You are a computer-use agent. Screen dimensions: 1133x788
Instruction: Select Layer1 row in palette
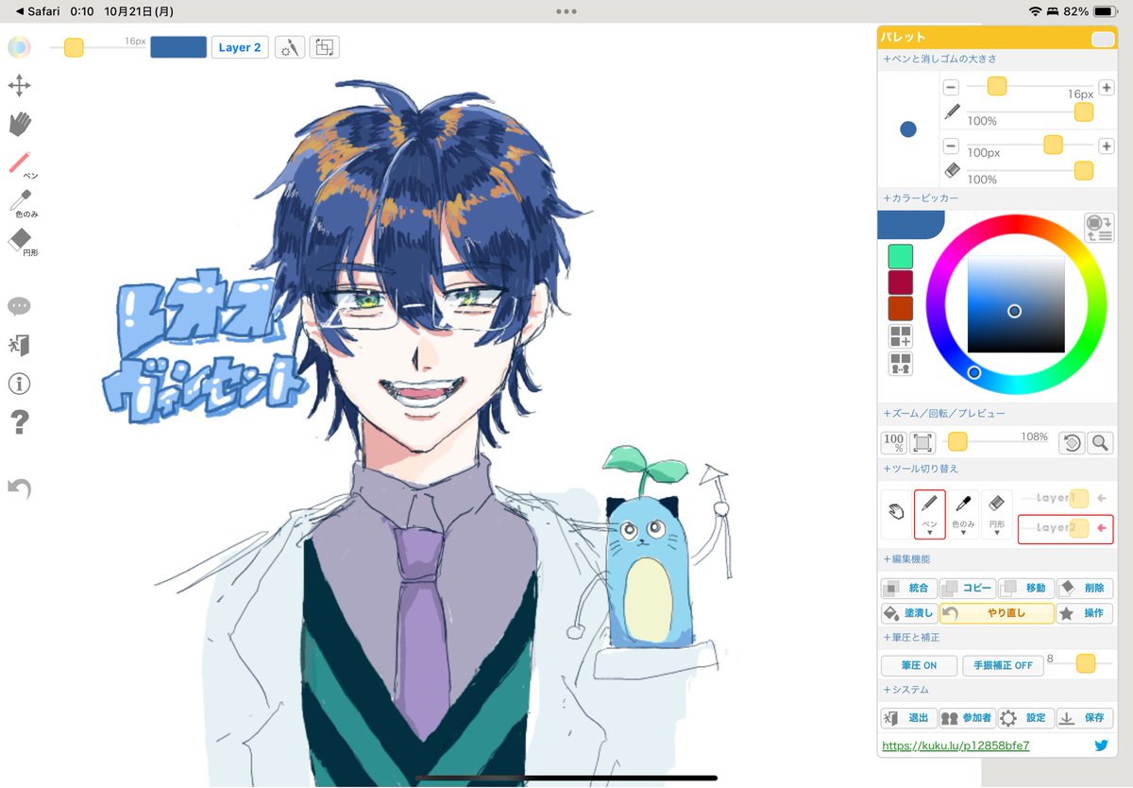tap(1067, 498)
